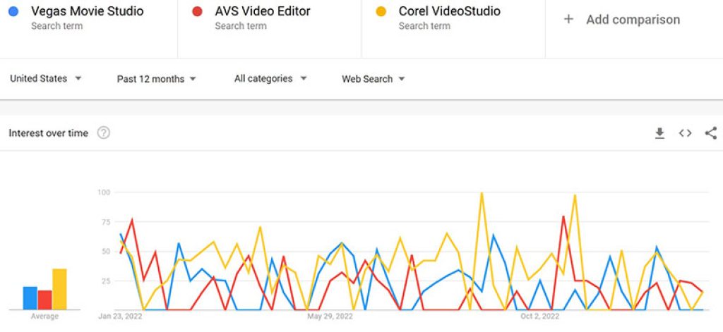Open the Interest over time help icon
Screen dimensions: 723x332
(103, 133)
